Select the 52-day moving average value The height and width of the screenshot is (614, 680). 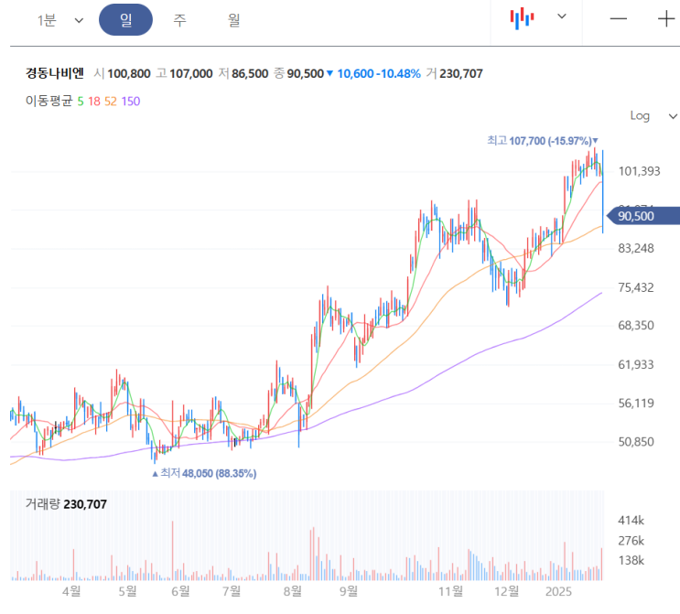click(x=111, y=101)
